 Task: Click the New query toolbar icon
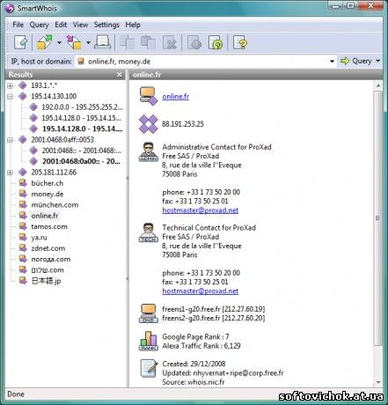(20, 43)
